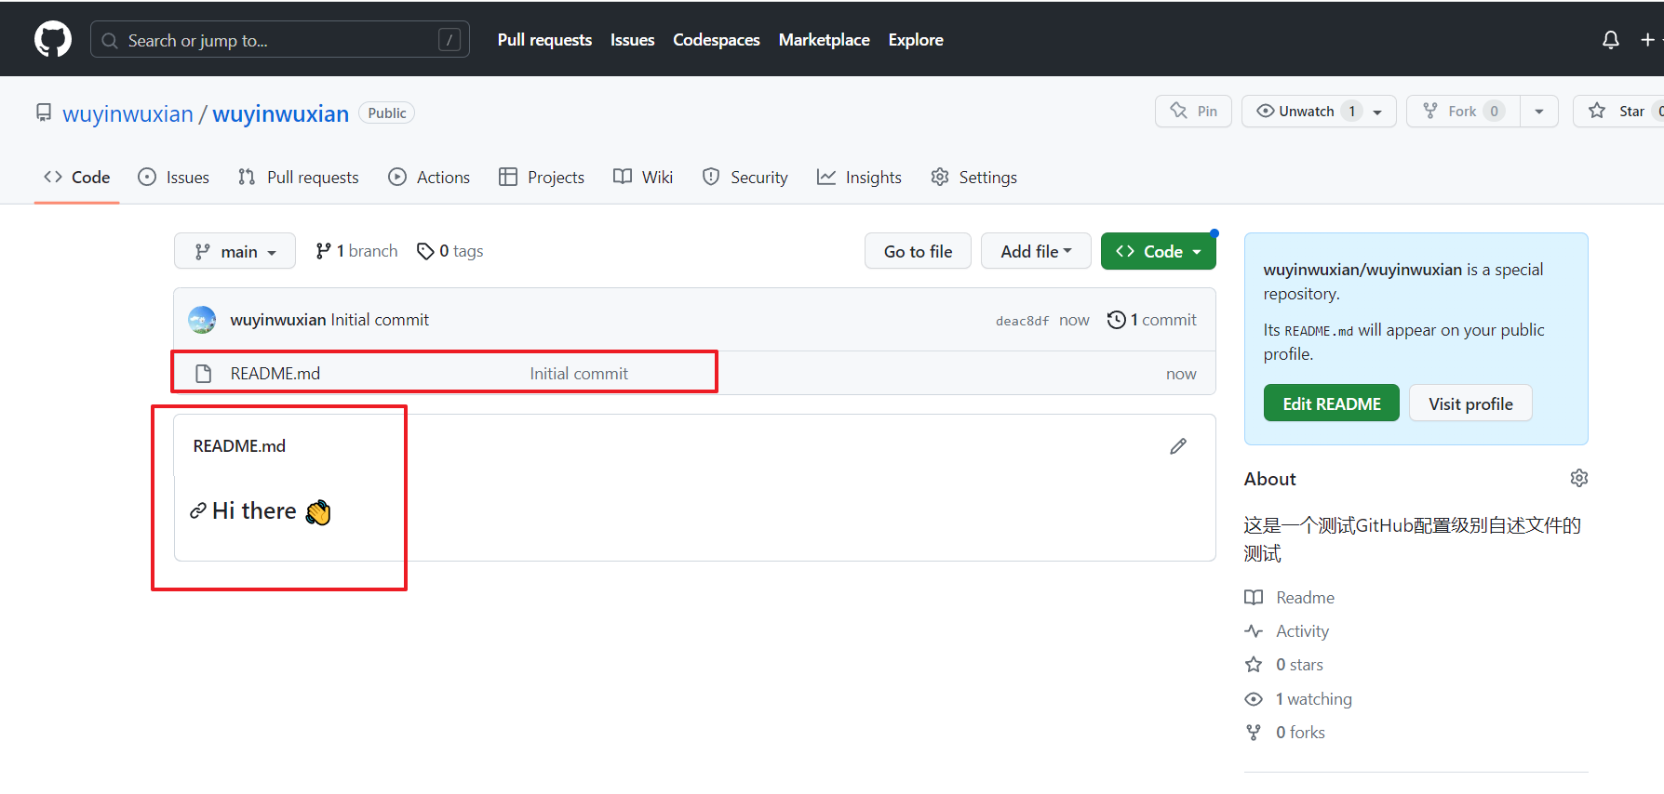View the 1 branch link
Screen dimensions: 1664x794
click(x=356, y=251)
